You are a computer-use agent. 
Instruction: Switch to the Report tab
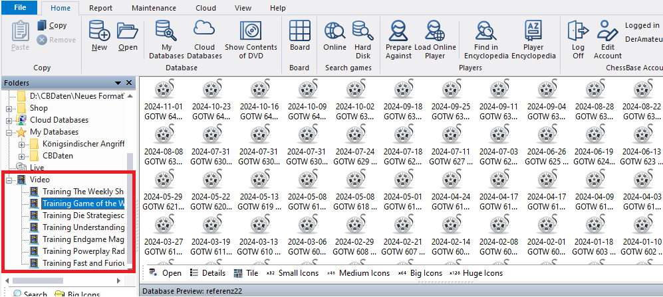click(x=100, y=8)
